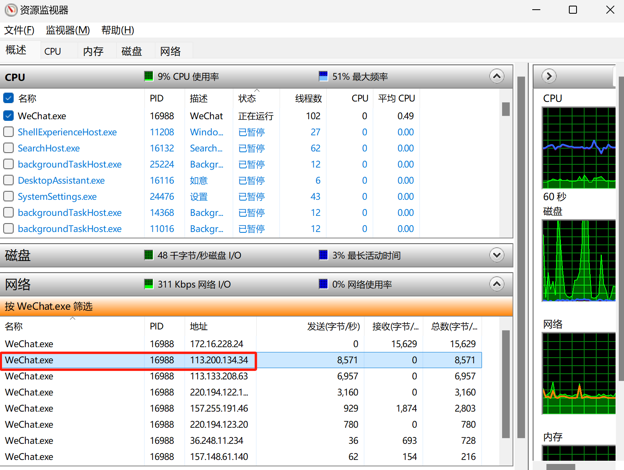Image resolution: width=624 pixels, height=470 pixels.
Task: Select network row with address 172.16.228.24
Action: point(241,344)
